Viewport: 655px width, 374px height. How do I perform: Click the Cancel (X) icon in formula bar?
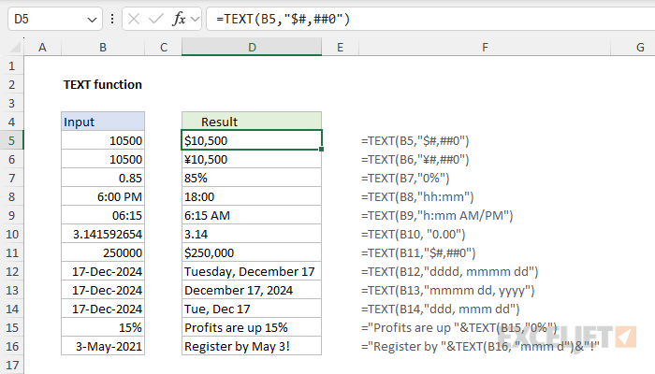(x=134, y=19)
